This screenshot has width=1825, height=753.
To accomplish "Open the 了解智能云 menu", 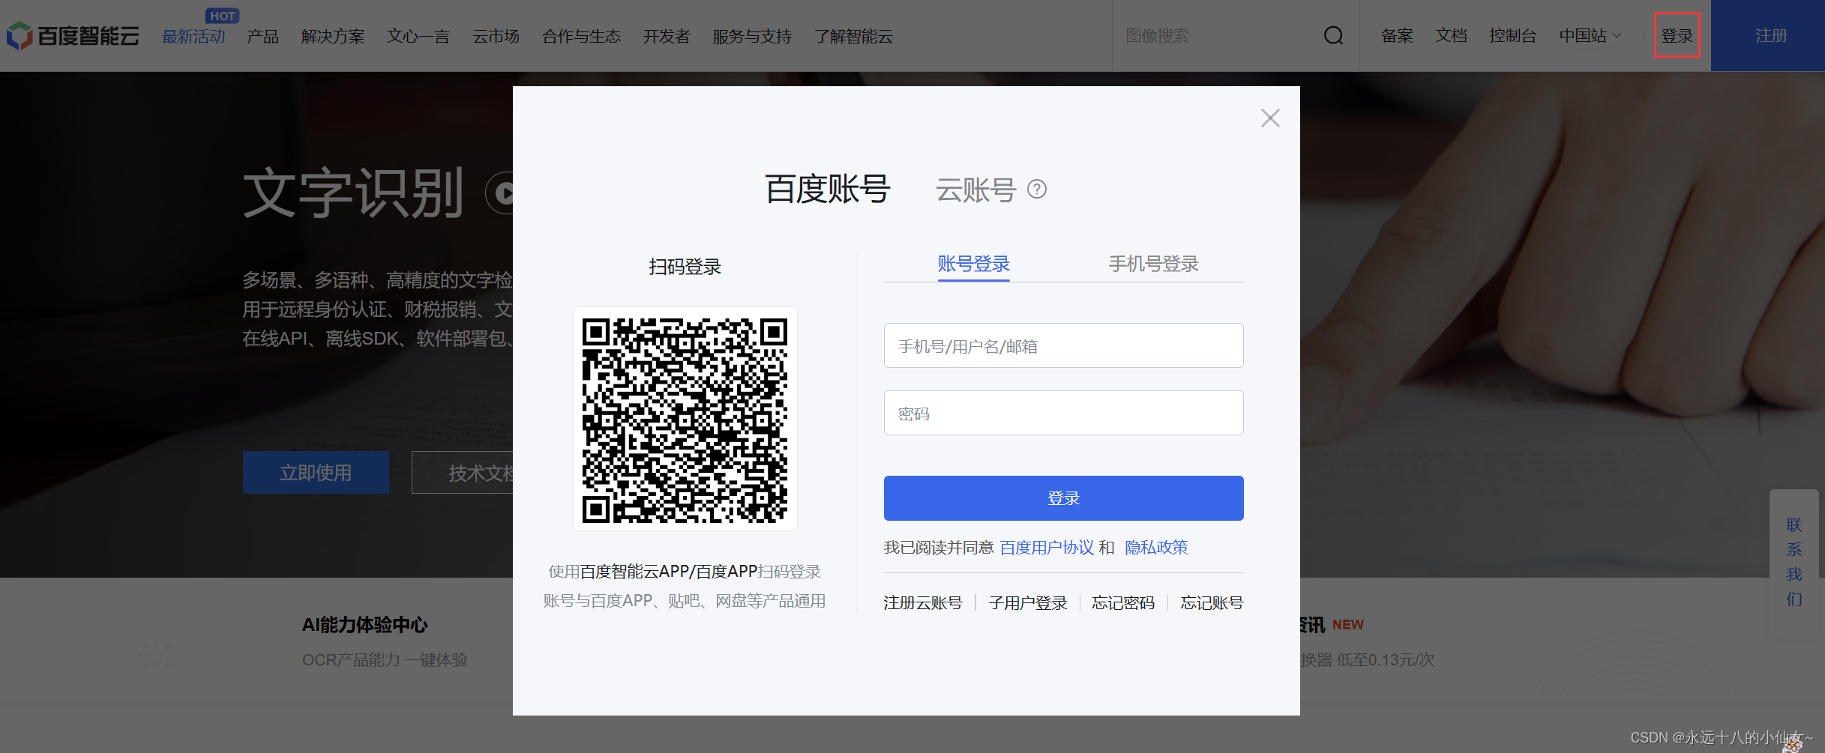I will [x=853, y=36].
